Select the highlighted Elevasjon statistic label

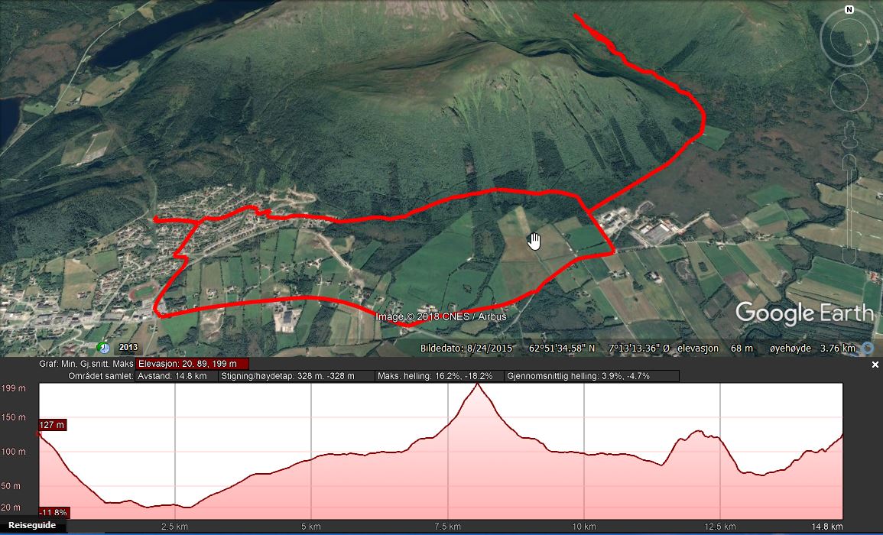click(x=192, y=364)
